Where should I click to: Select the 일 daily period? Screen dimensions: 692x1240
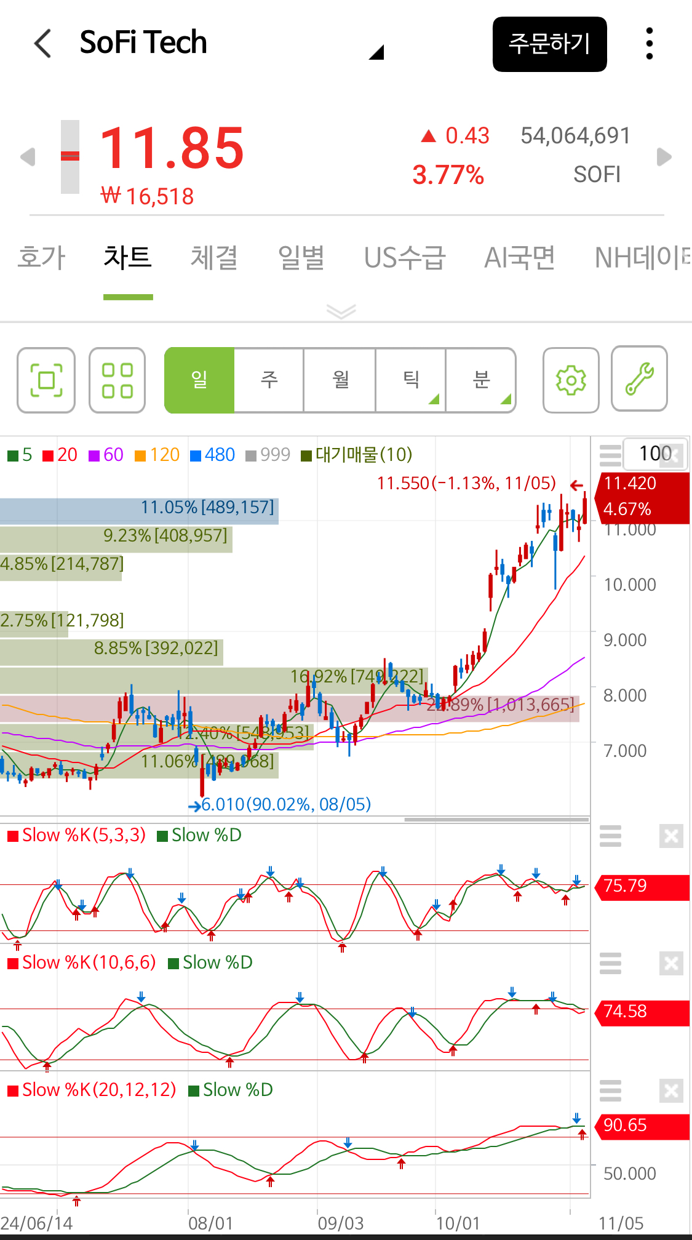(x=199, y=380)
